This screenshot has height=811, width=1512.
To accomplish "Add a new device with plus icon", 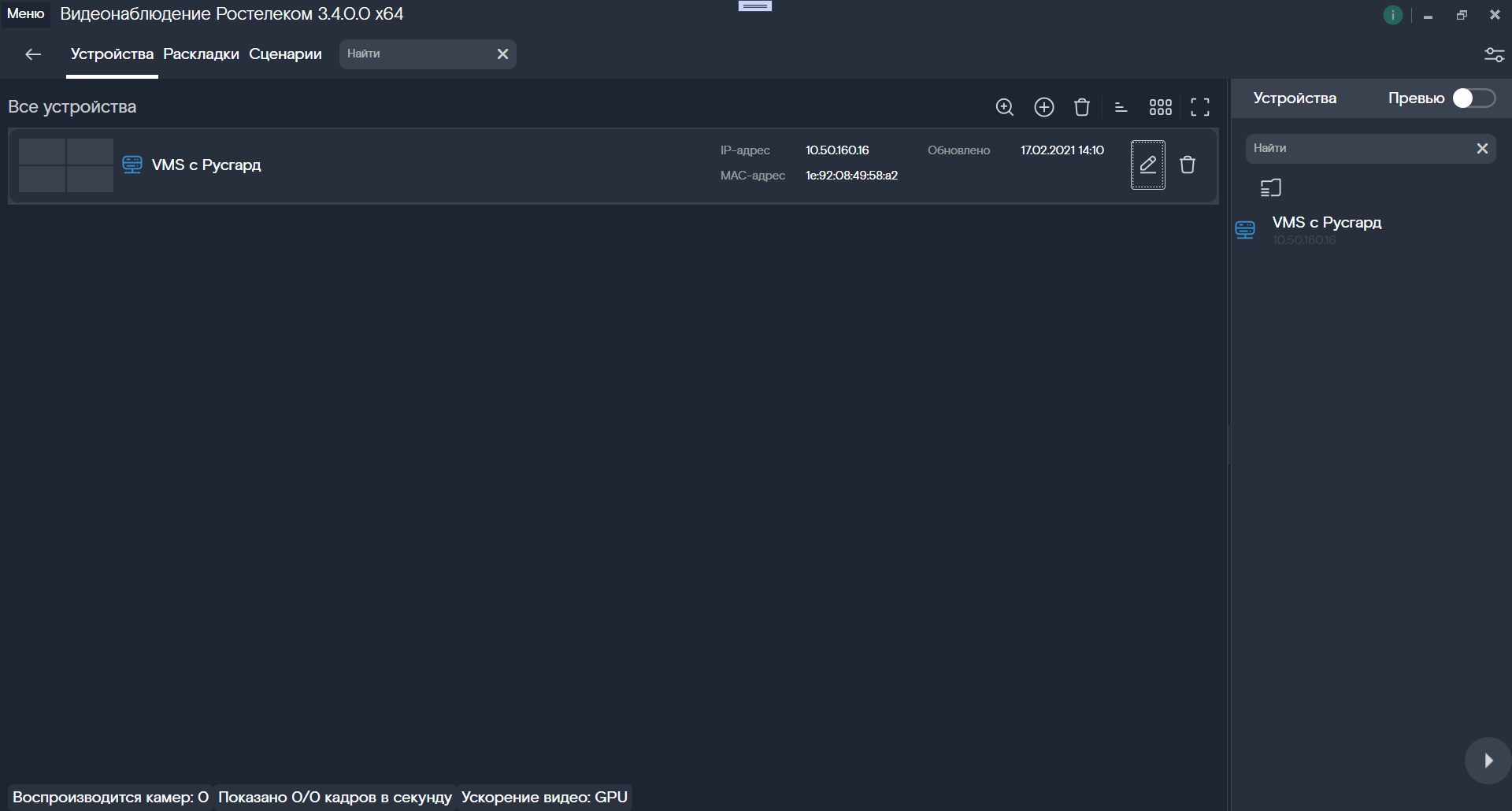I will 1044,107.
